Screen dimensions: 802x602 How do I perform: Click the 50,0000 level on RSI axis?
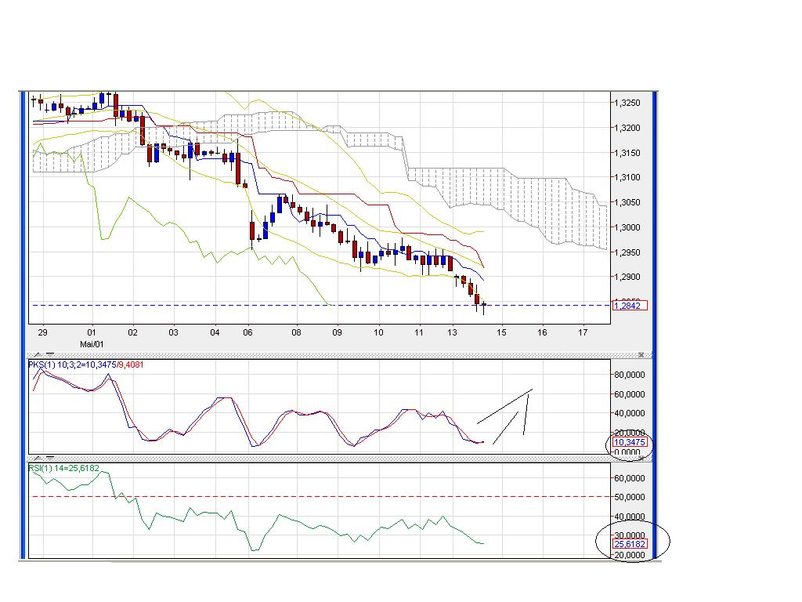click(x=629, y=497)
